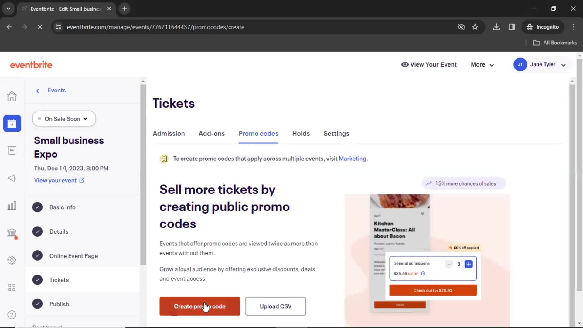Viewport: 583px width, 328px height.
Task: Click the sidebar panel scrollbar
Action: tap(143, 175)
